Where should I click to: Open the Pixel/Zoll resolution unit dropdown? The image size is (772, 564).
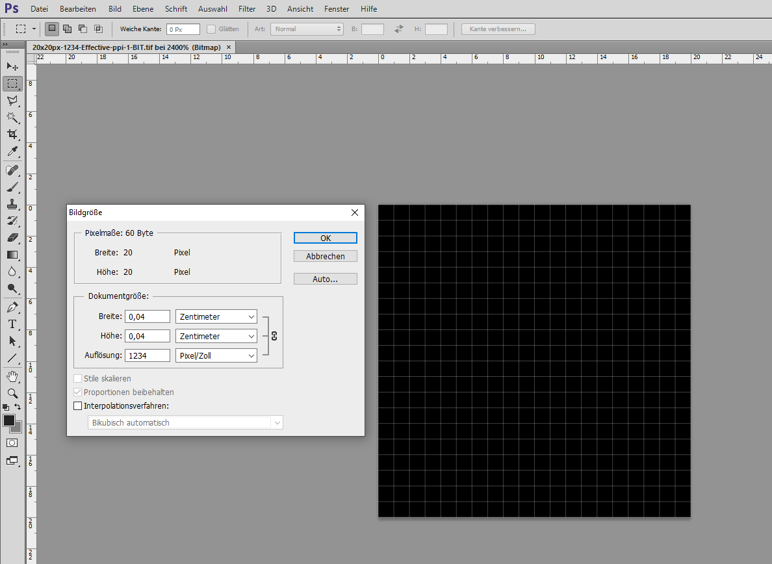[x=216, y=355]
